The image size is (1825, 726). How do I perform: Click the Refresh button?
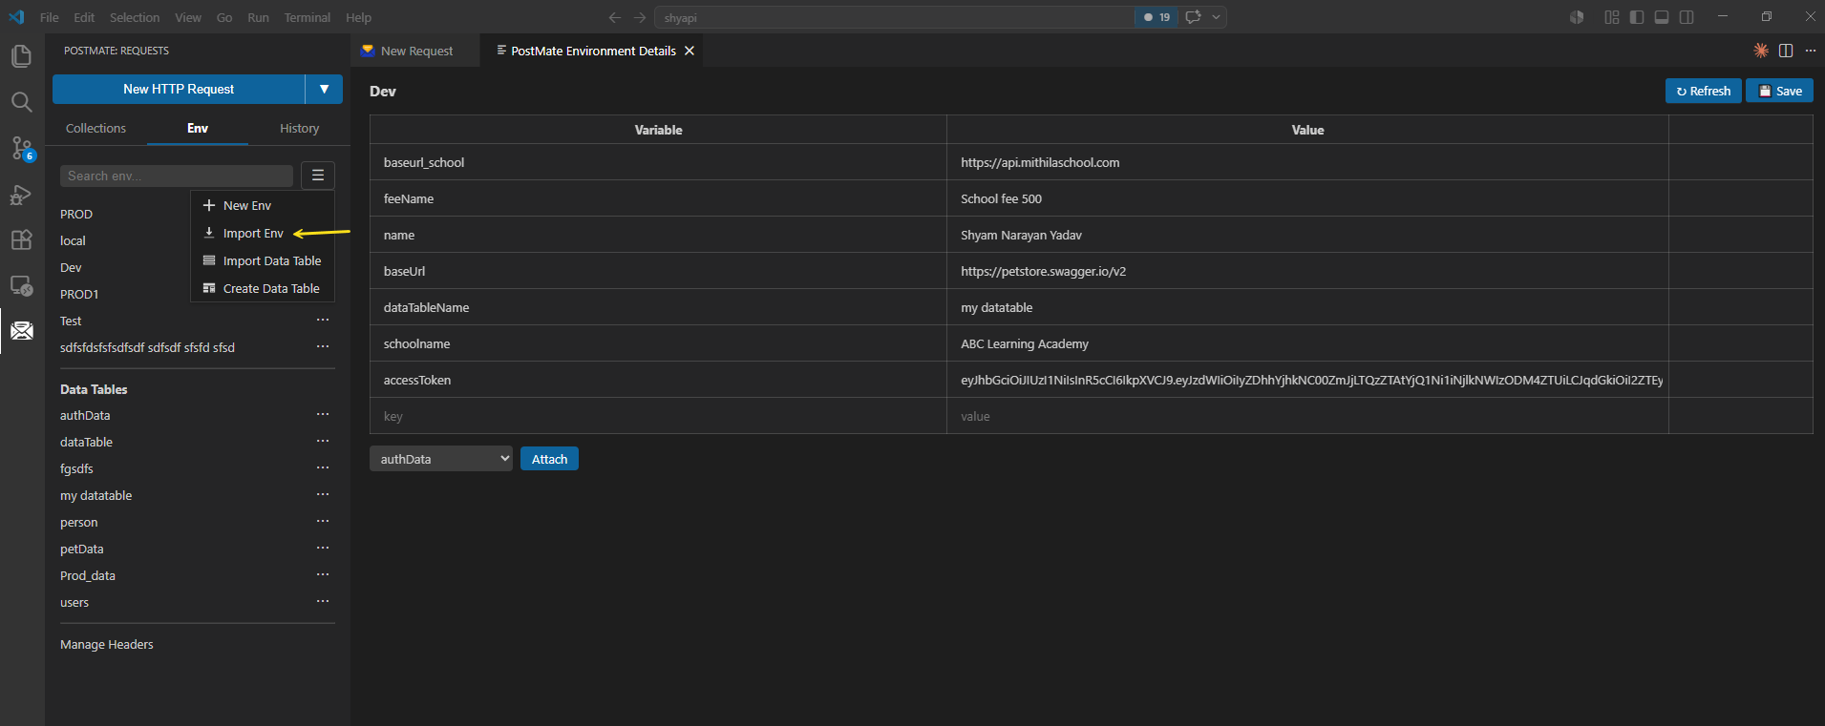point(1703,91)
